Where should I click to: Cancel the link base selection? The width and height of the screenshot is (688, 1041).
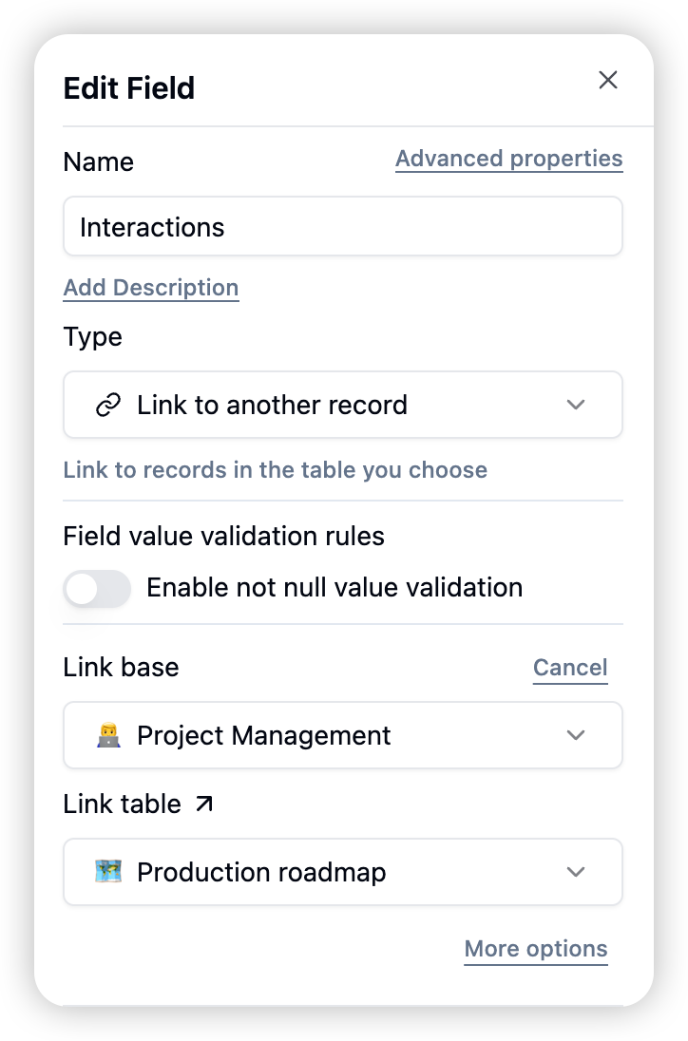coord(570,667)
